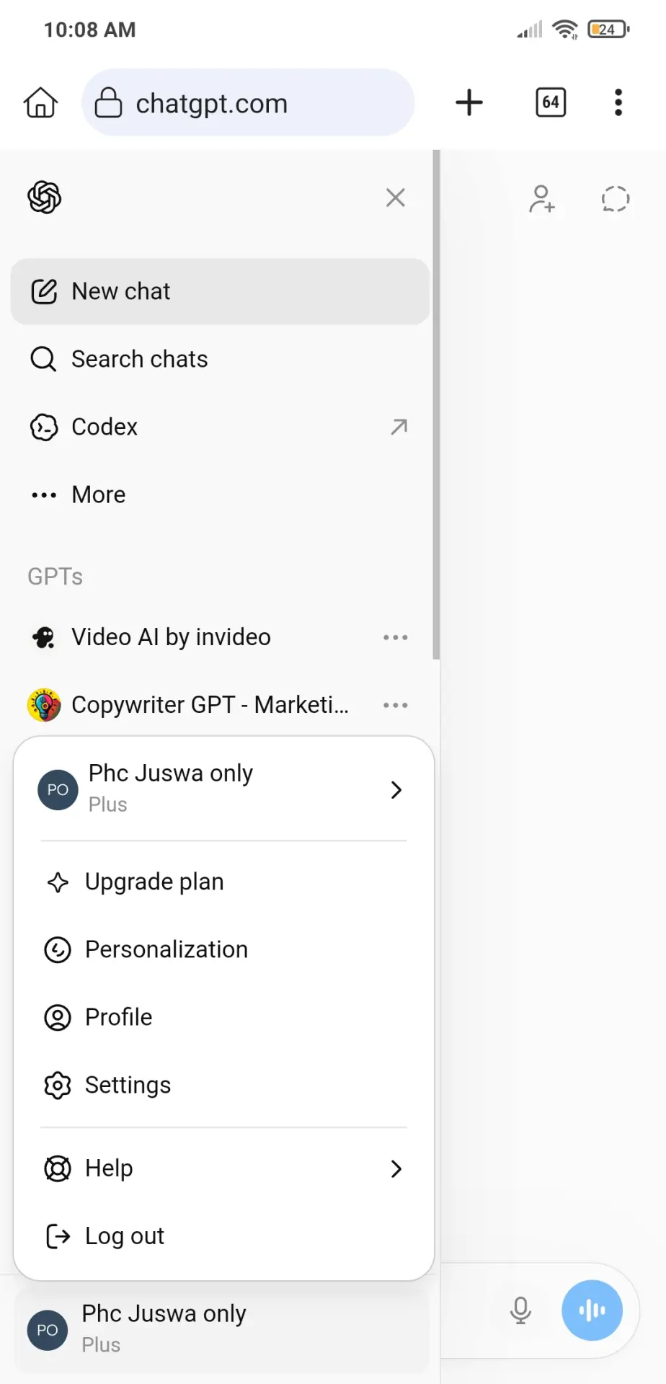Image resolution: width=666 pixels, height=1384 pixels.
Task: Start a temporary chat via dashed bubble icon
Action: pos(616,199)
